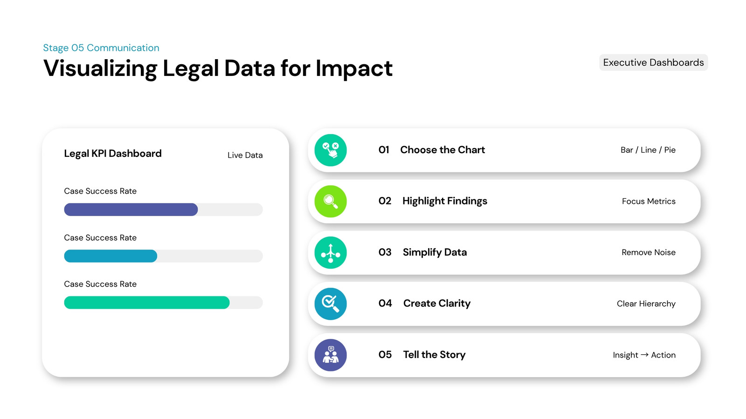Click the green magnifier Highlight Findings icon
The width and height of the screenshot is (746, 419).
pyautogui.click(x=331, y=202)
